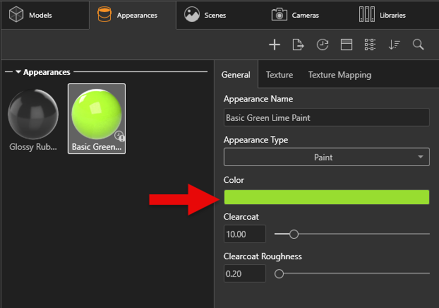
Task: Click the split view layout icon
Action: [346, 45]
